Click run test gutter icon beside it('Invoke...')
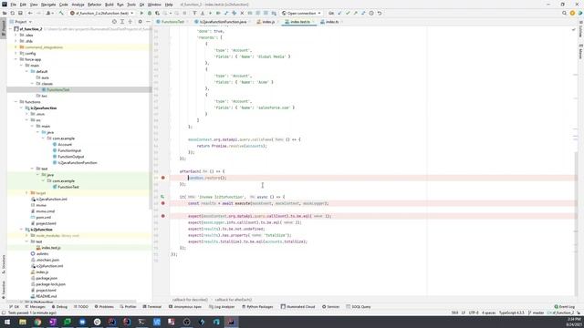The image size is (584, 328). pyautogui.click(x=162, y=197)
